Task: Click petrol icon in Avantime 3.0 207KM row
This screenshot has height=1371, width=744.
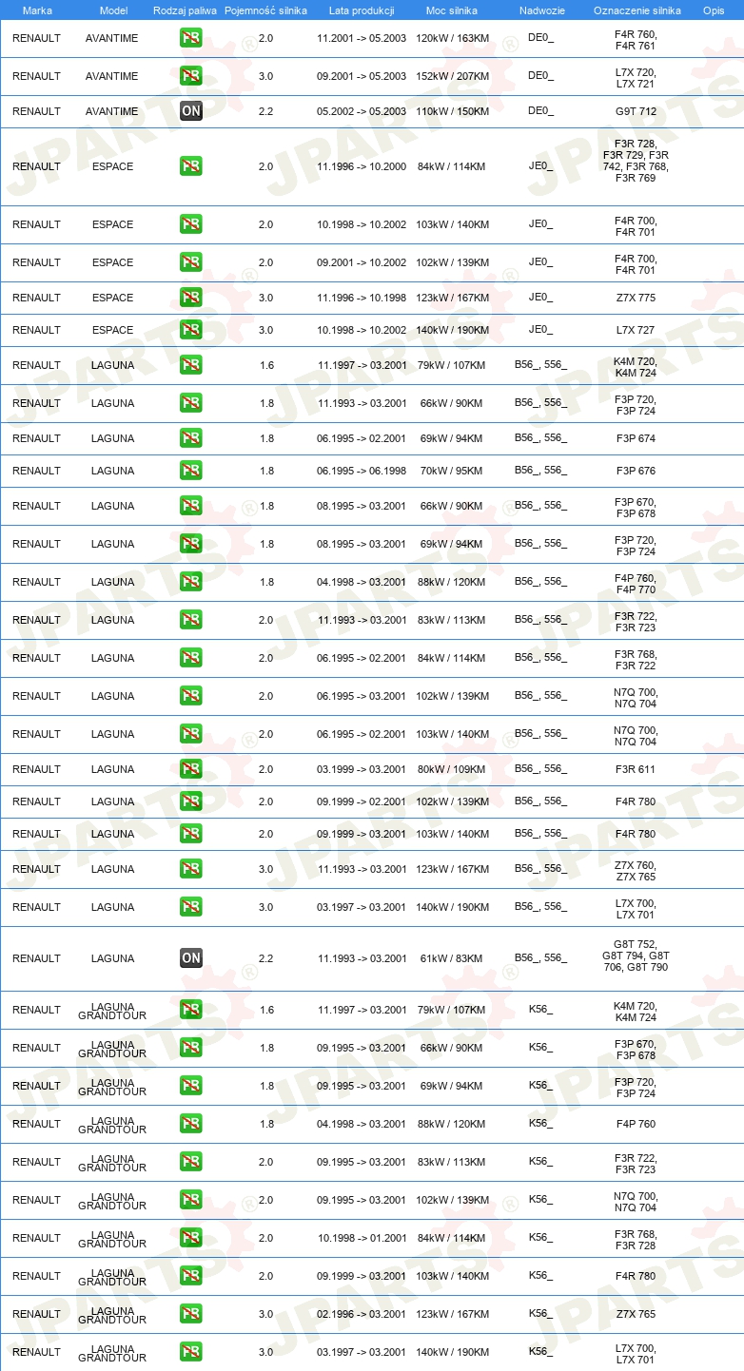Action: click(191, 76)
